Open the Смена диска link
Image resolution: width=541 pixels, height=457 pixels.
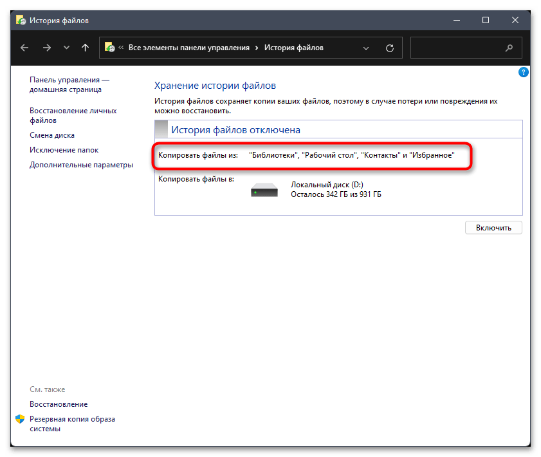pyautogui.click(x=52, y=135)
